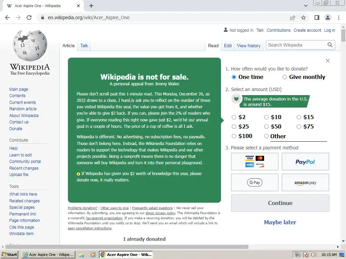346x259 pixels.
Task: Dismiss the donation banner with the X
Action: (328, 61)
